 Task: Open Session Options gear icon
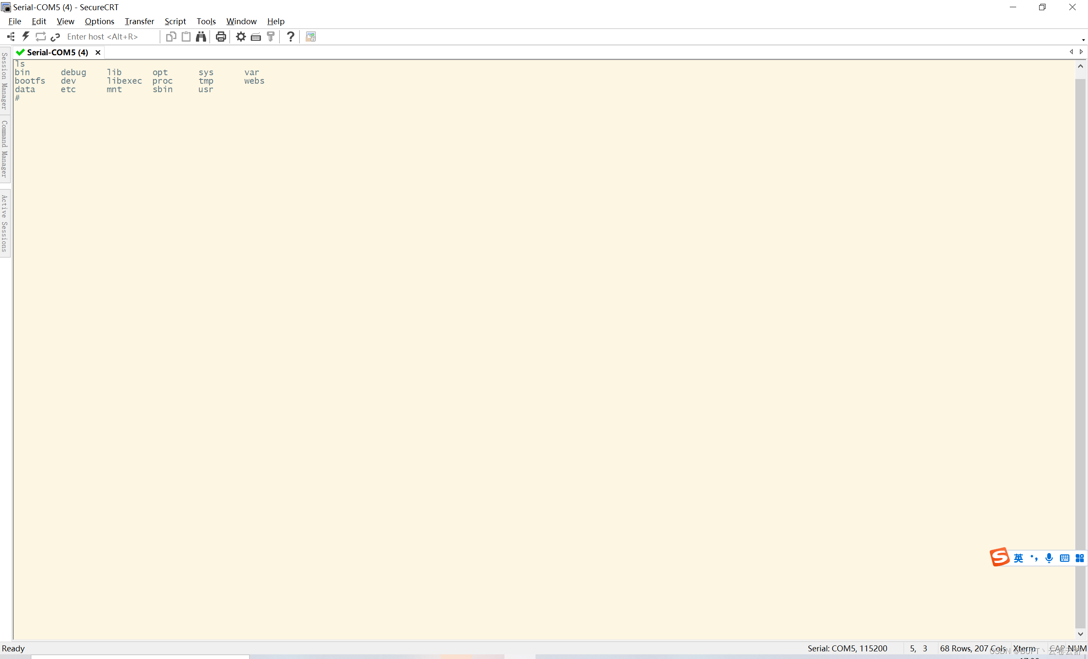coord(241,37)
